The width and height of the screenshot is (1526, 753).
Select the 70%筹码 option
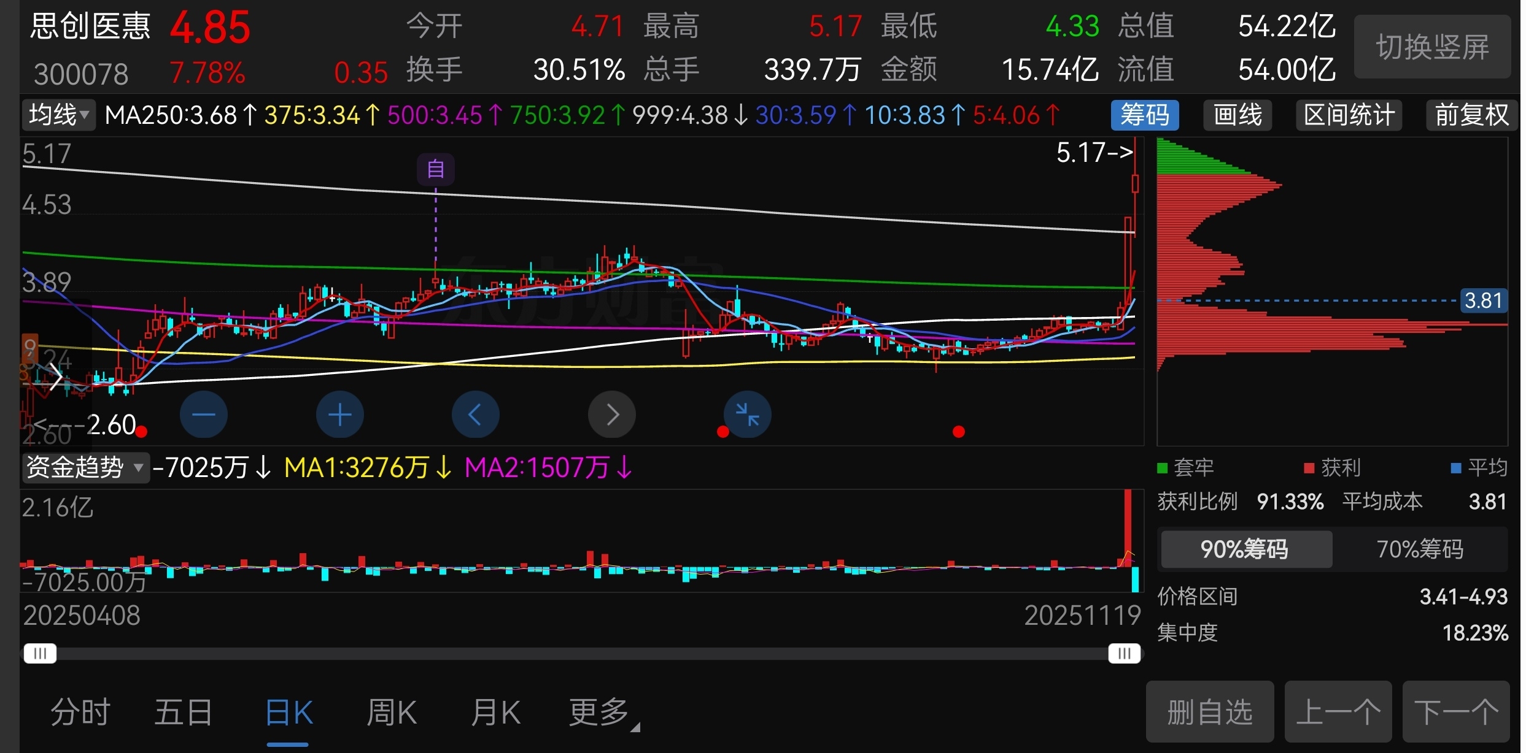coord(1420,549)
